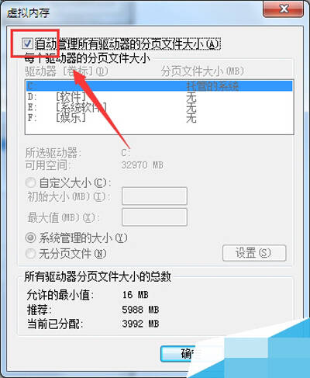This screenshot has width=310, height=378.
Task: Click the recommended 5988 MB value
Action: pos(140,310)
